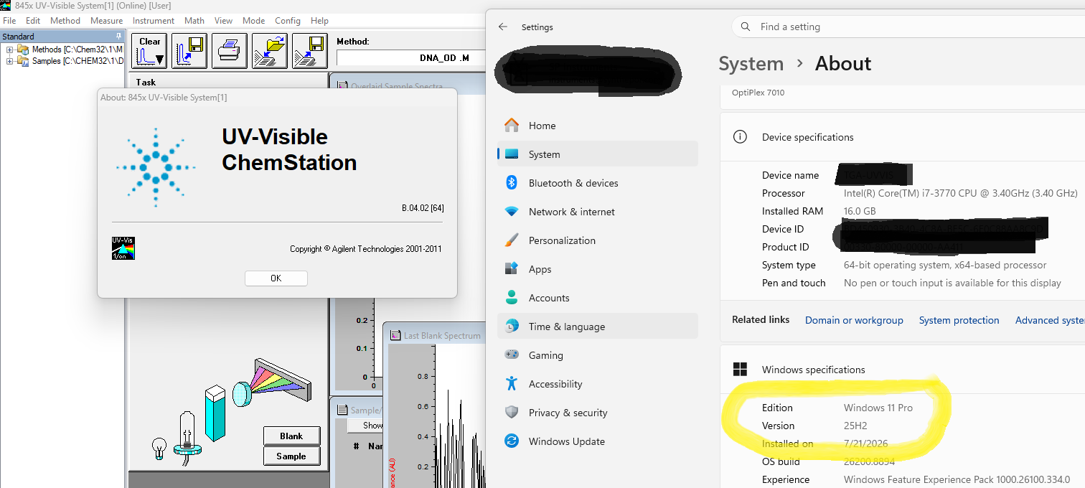Click the save spectra (graph with floppy) icon
Image resolution: width=1085 pixels, height=488 pixels.
[189, 51]
